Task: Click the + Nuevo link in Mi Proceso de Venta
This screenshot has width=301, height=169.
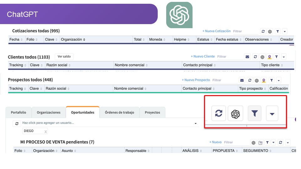Action: [215, 142]
